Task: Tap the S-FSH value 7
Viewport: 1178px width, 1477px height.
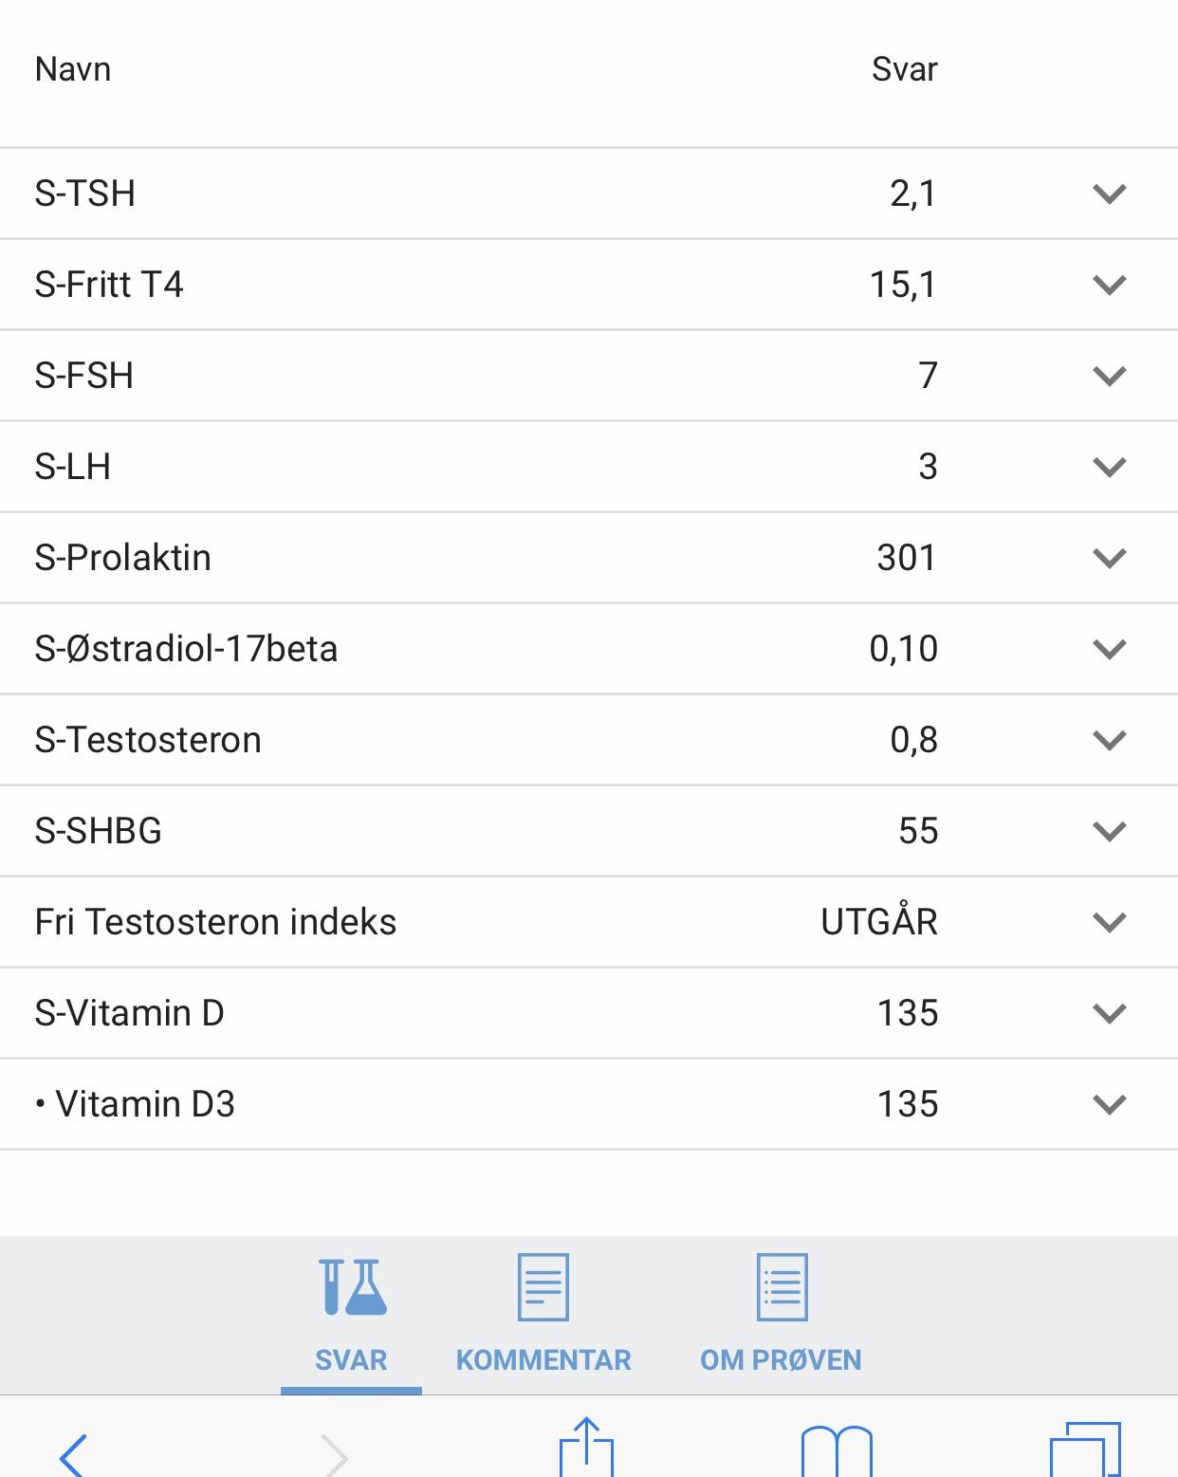Action: click(928, 376)
